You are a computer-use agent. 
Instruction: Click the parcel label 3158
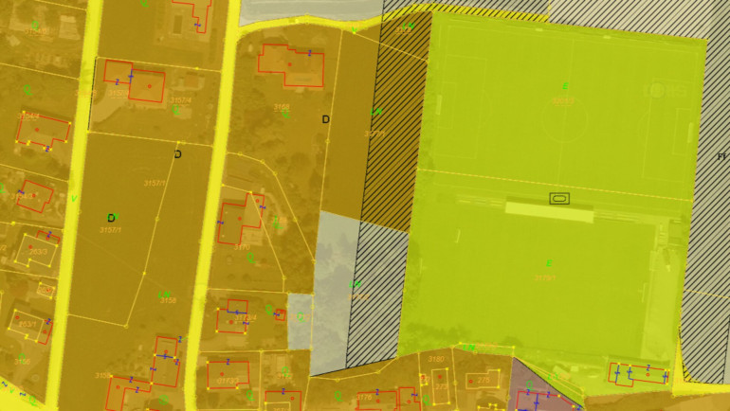tap(167, 300)
